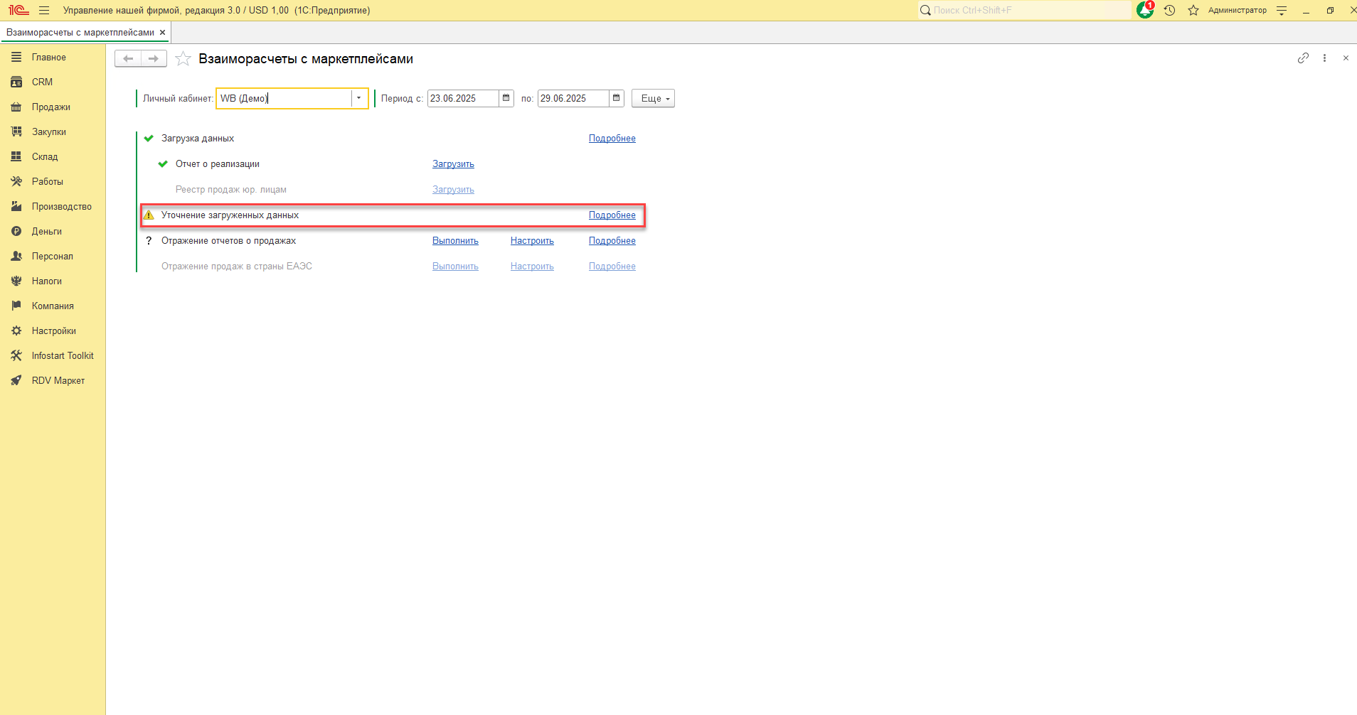The image size is (1357, 715).
Task: Copy link to this form icon
Action: (1303, 58)
